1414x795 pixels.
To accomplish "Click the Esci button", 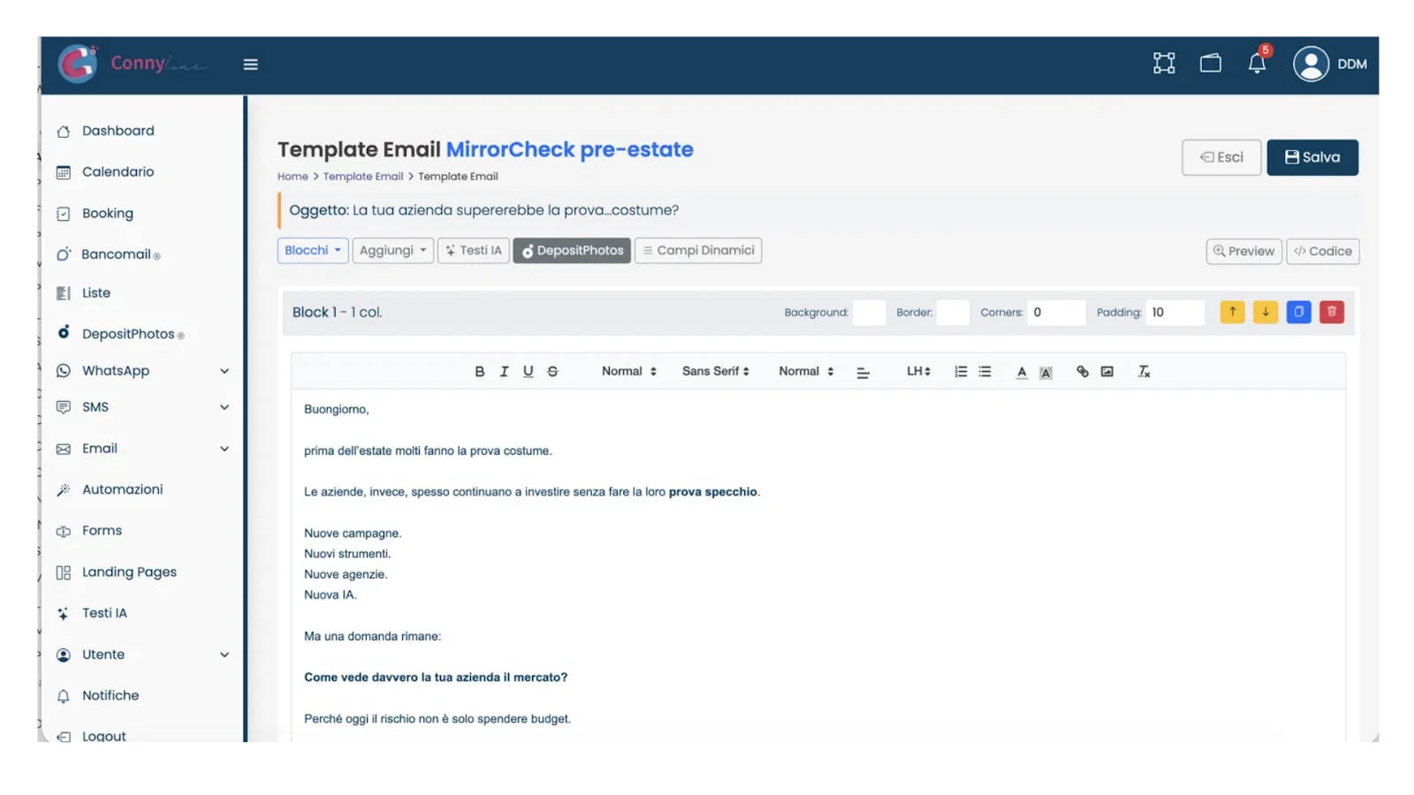I will [1221, 157].
